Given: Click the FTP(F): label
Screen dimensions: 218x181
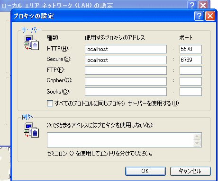Looking at the screenshot, I should tap(56, 70).
